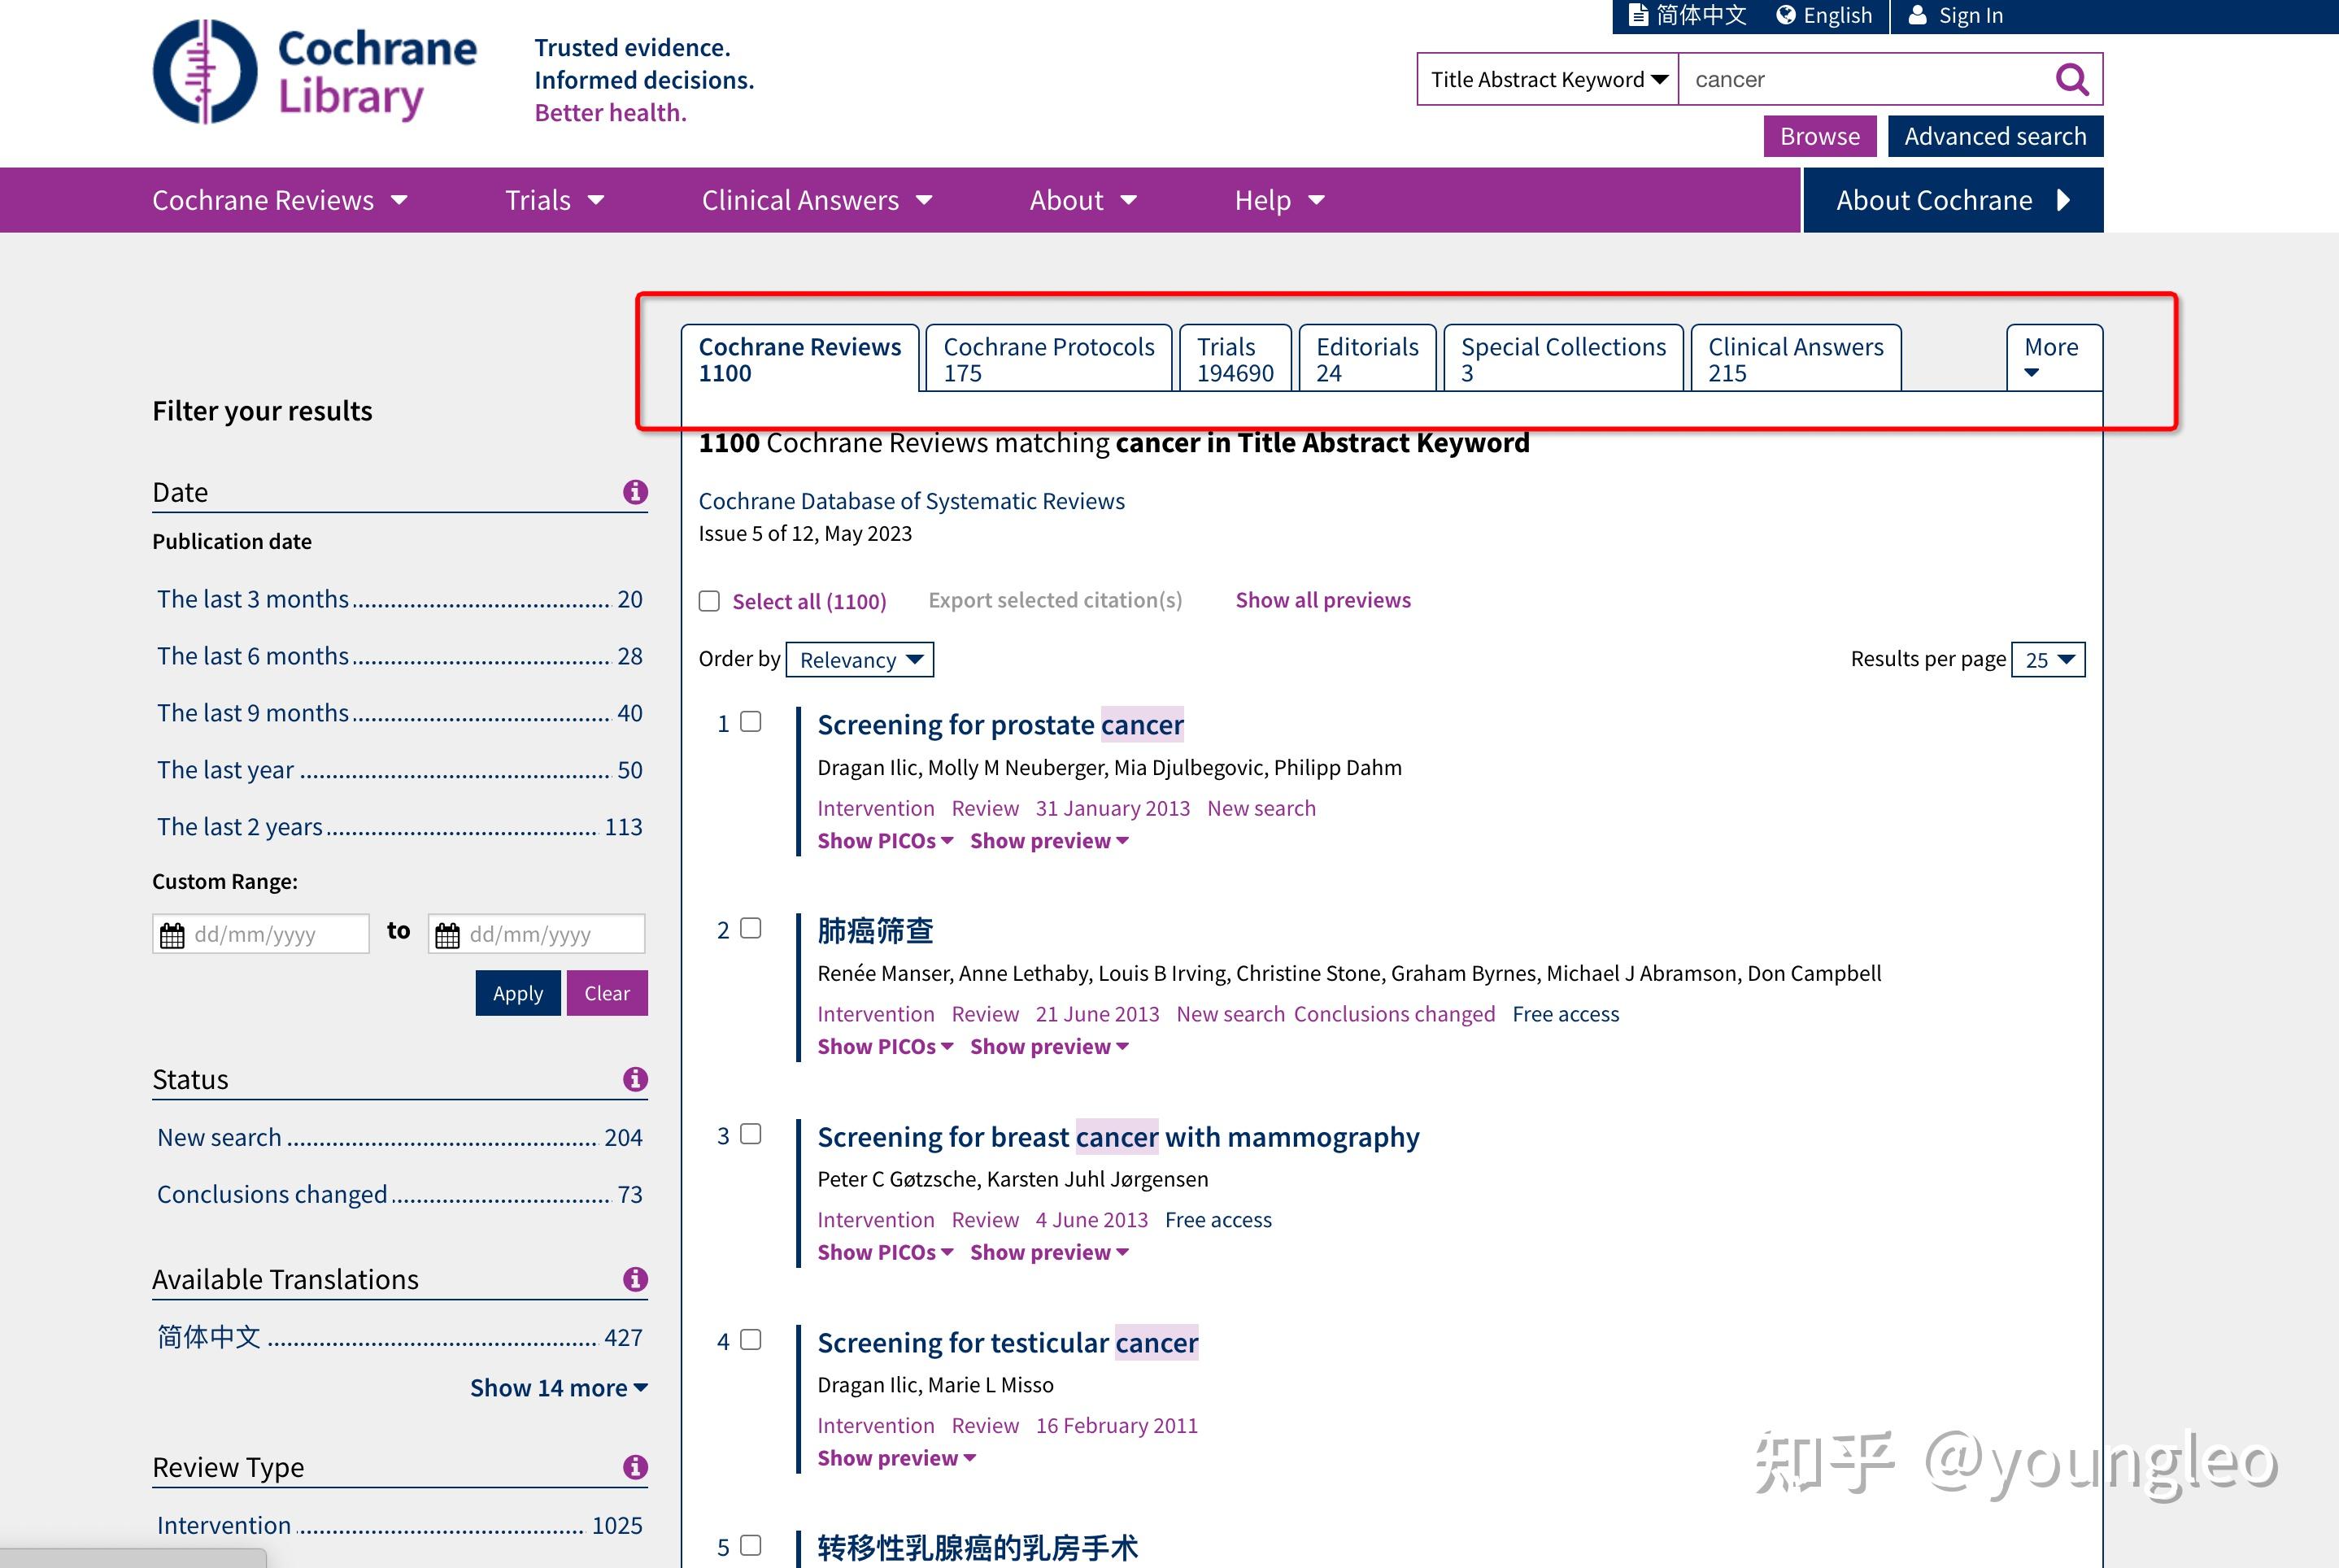Open the Order by Relevancy dropdown

[x=859, y=659]
